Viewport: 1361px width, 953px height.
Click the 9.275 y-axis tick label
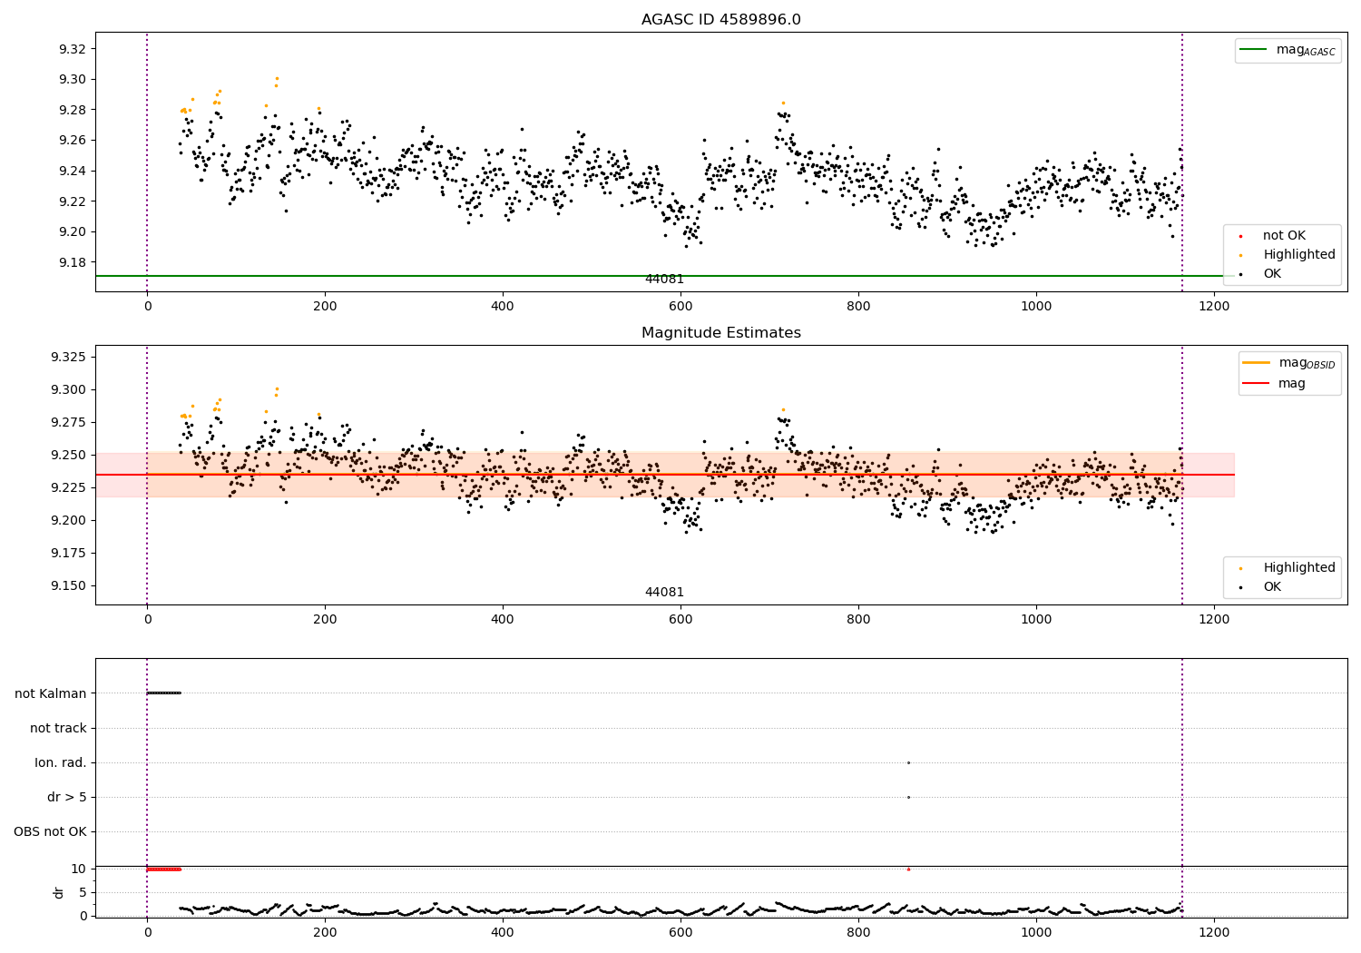pyautogui.click(x=67, y=422)
